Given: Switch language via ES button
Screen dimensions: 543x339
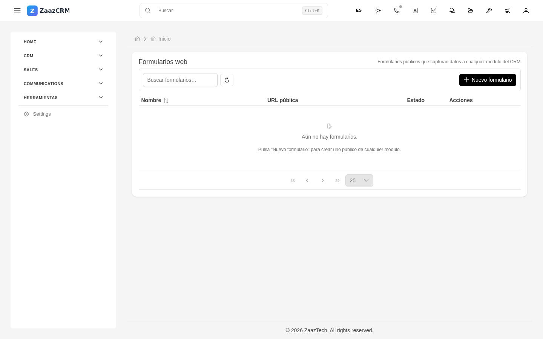Looking at the screenshot, I should 359,11.
